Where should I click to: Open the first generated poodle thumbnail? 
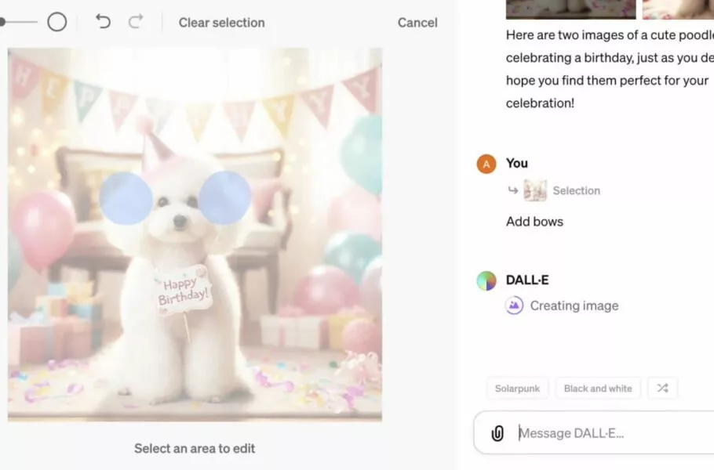tap(570, 9)
